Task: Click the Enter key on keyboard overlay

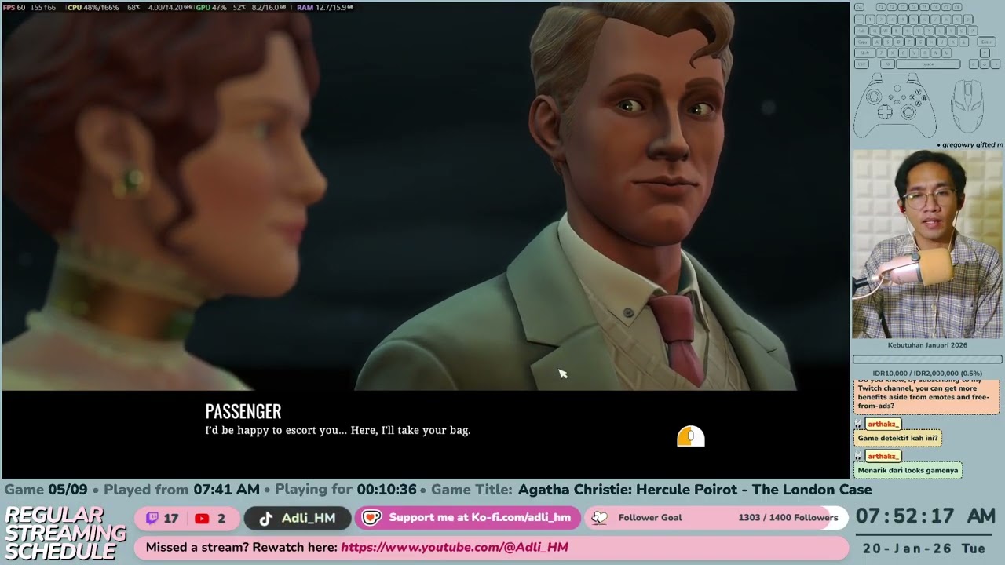Action: pyautogui.click(x=987, y=42)
